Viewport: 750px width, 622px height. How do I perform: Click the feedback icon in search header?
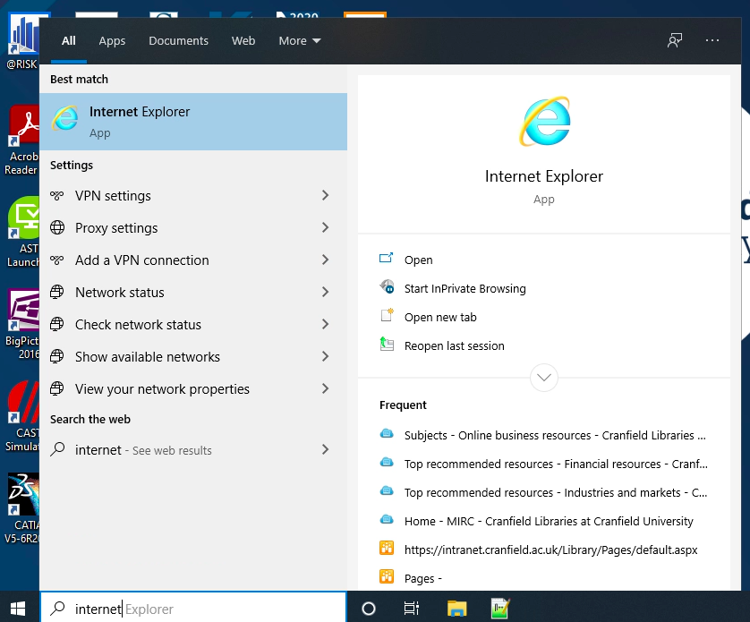coord(675,40)
